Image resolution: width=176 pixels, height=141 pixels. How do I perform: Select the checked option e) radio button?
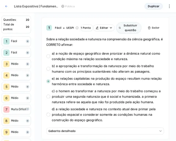click(x=48, y=81)
